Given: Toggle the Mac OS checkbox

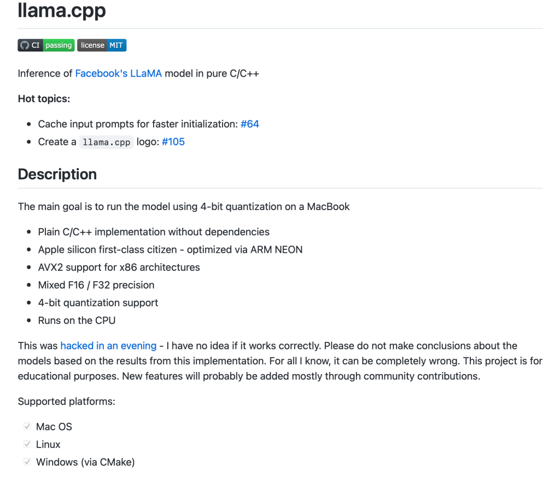Looking at the screenshot, I should pyautogui.click(x=27, y=427).
